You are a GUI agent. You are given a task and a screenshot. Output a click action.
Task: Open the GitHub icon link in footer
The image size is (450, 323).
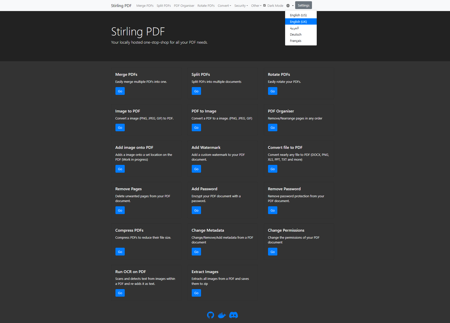211,315
